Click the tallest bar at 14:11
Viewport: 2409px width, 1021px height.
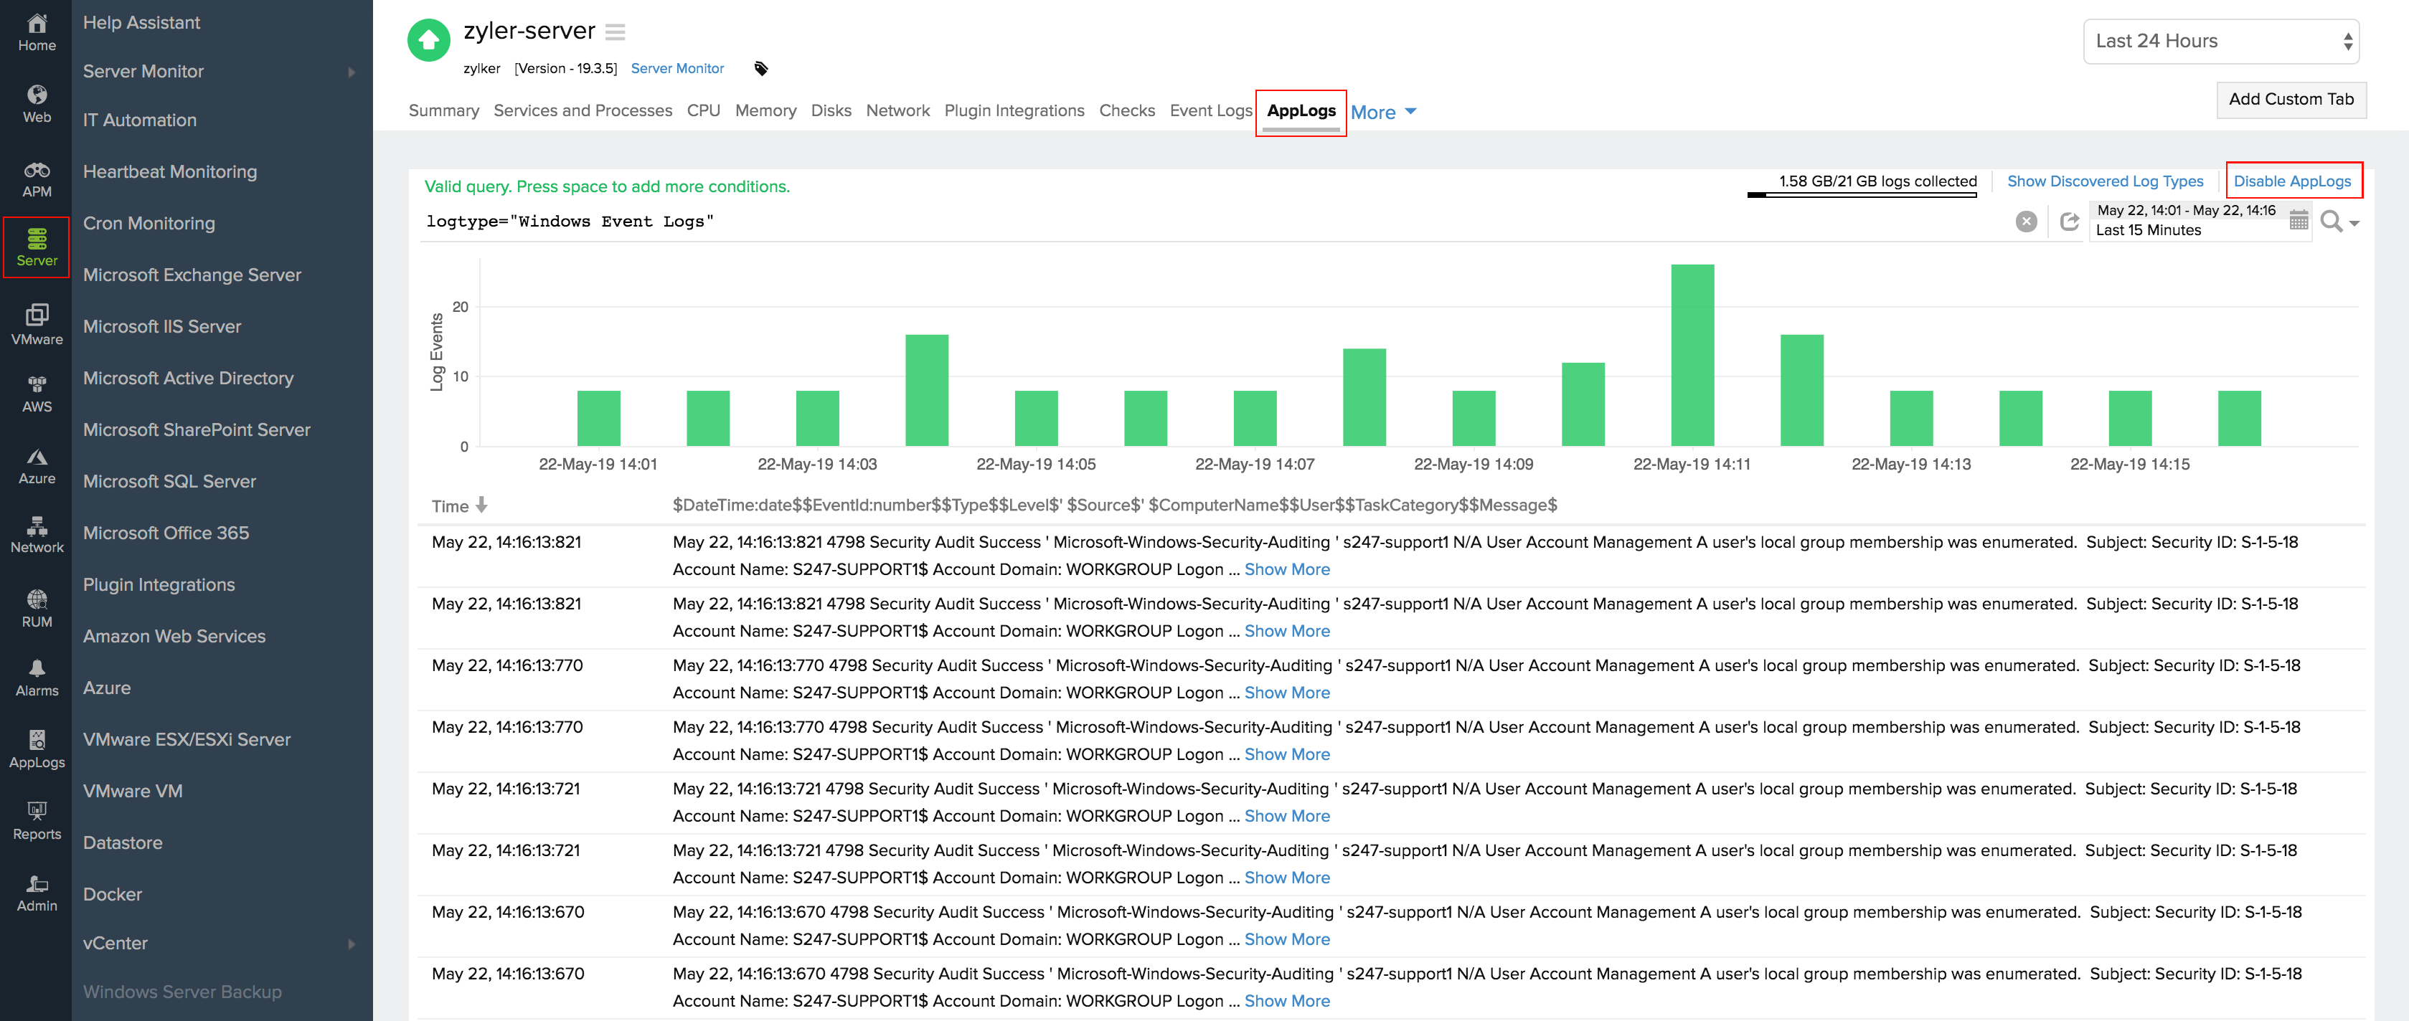[x=1692, y=354]
